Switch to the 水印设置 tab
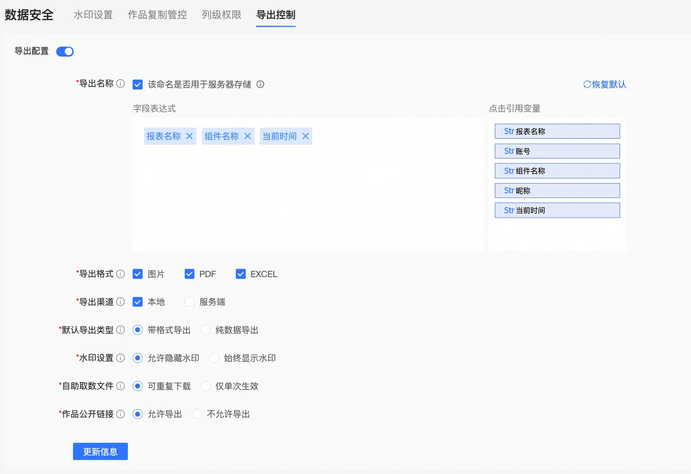 (x=93, y=15)
